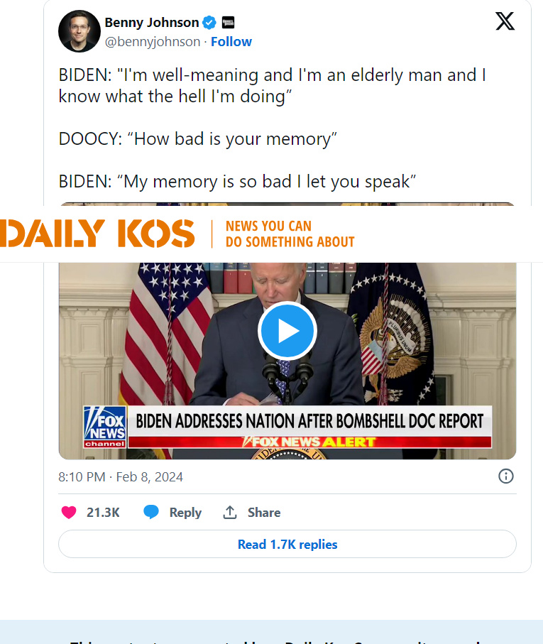Screen dimensions: 543x644
Task: Click the Share label
Action: click(264, 512)
